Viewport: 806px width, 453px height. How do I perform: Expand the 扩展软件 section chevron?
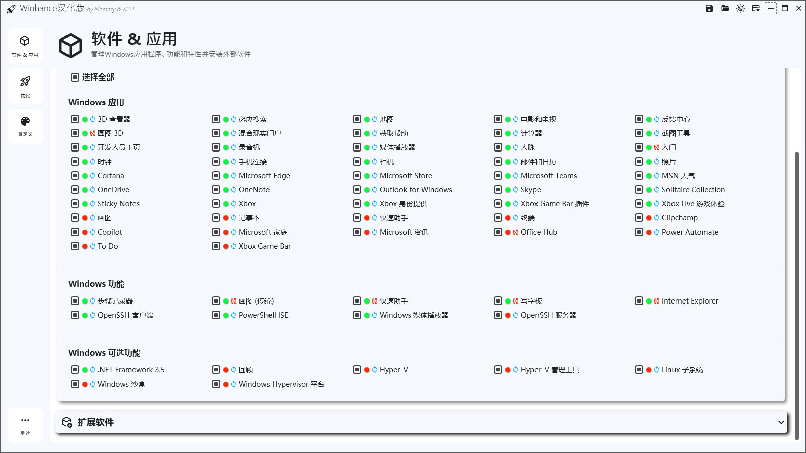pos(781,422)
